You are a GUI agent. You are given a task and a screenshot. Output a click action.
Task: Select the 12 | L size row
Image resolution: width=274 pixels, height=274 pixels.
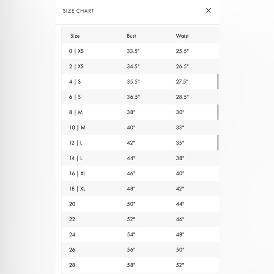point(140,143)
